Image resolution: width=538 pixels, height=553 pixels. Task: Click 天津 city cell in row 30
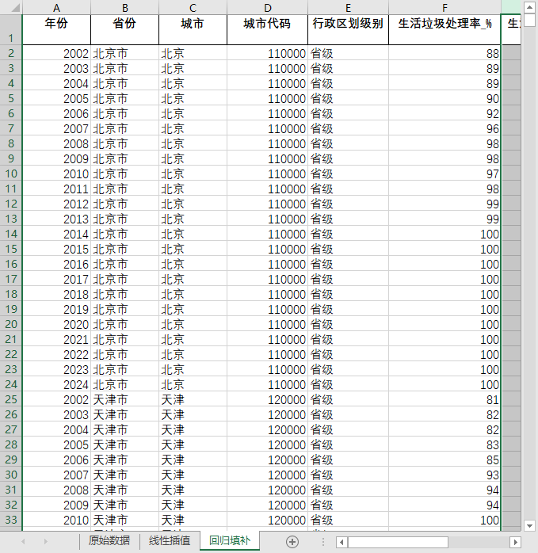pos(193,475)
